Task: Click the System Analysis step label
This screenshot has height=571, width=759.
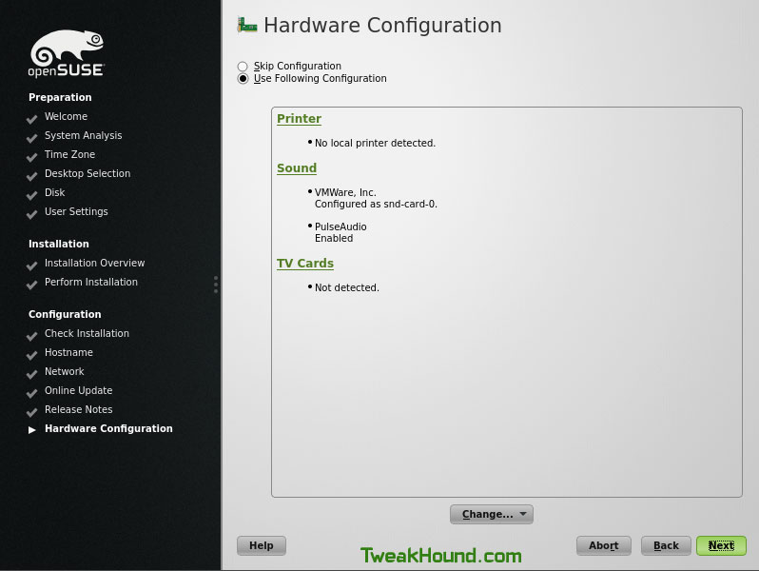Action: click(84, 135)
